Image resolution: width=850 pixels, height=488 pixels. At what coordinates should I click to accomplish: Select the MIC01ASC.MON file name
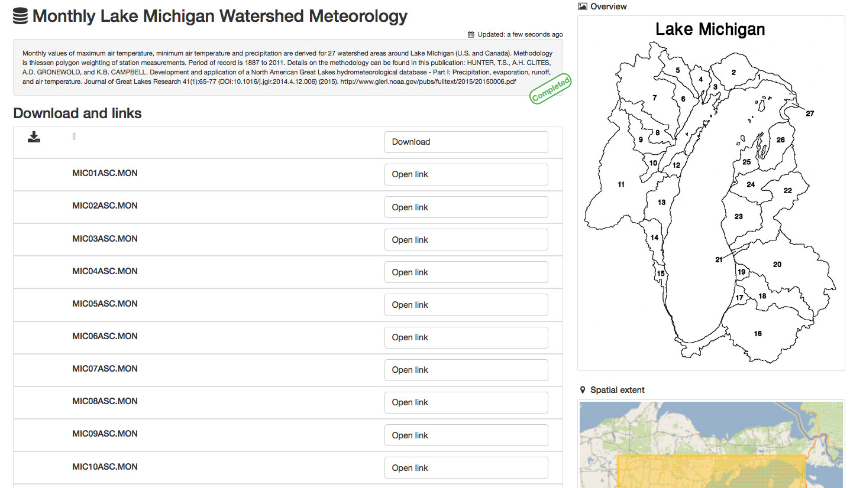(x=105, y=173)
